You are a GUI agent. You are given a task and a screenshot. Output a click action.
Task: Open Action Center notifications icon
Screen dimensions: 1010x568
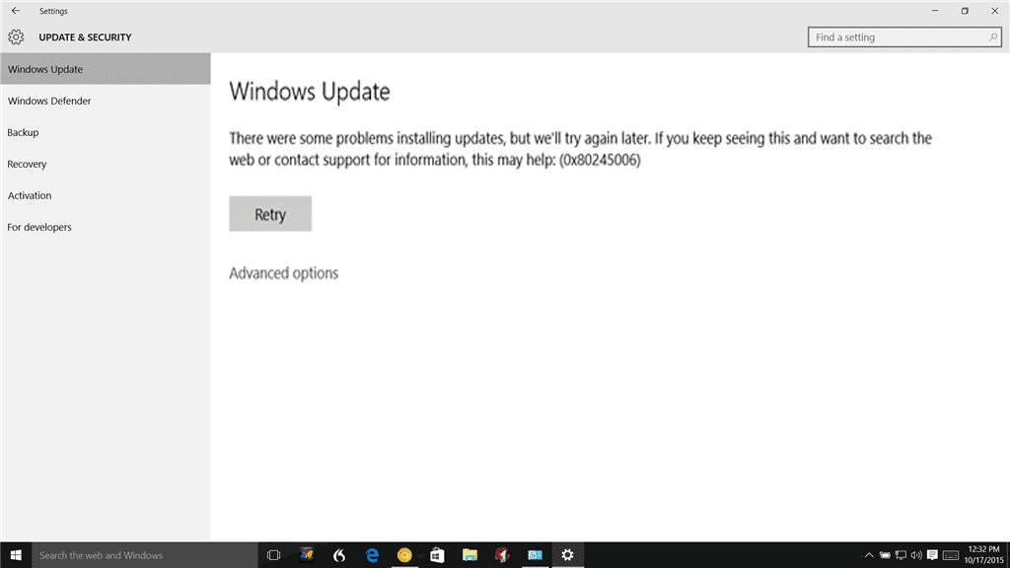click(x=932, y=555)
